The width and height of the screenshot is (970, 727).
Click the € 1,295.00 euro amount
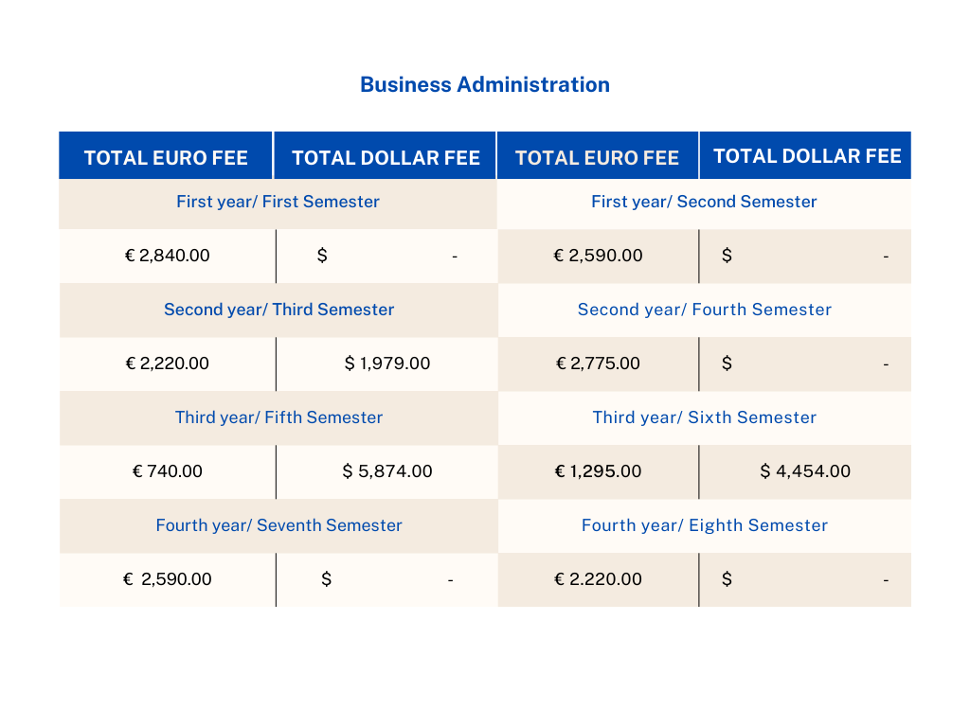[x=597, y=471]
